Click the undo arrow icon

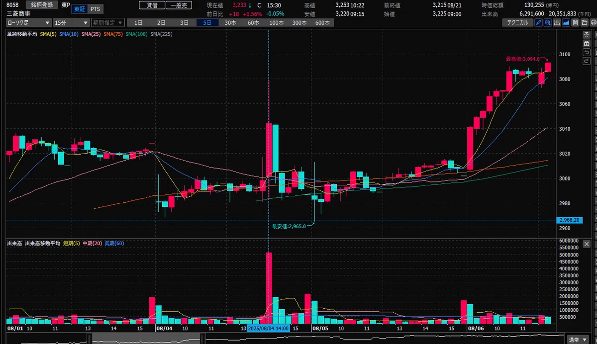587,52
